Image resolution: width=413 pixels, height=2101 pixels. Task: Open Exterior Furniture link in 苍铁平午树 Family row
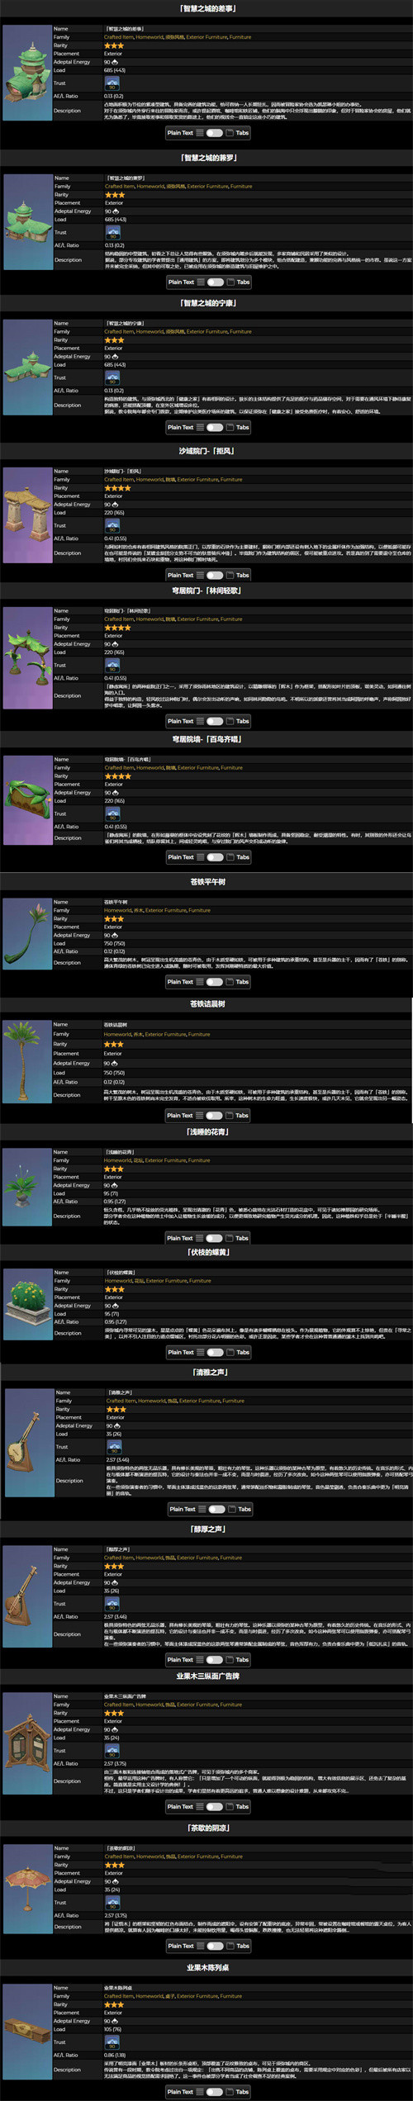click(x=166, y=910)
